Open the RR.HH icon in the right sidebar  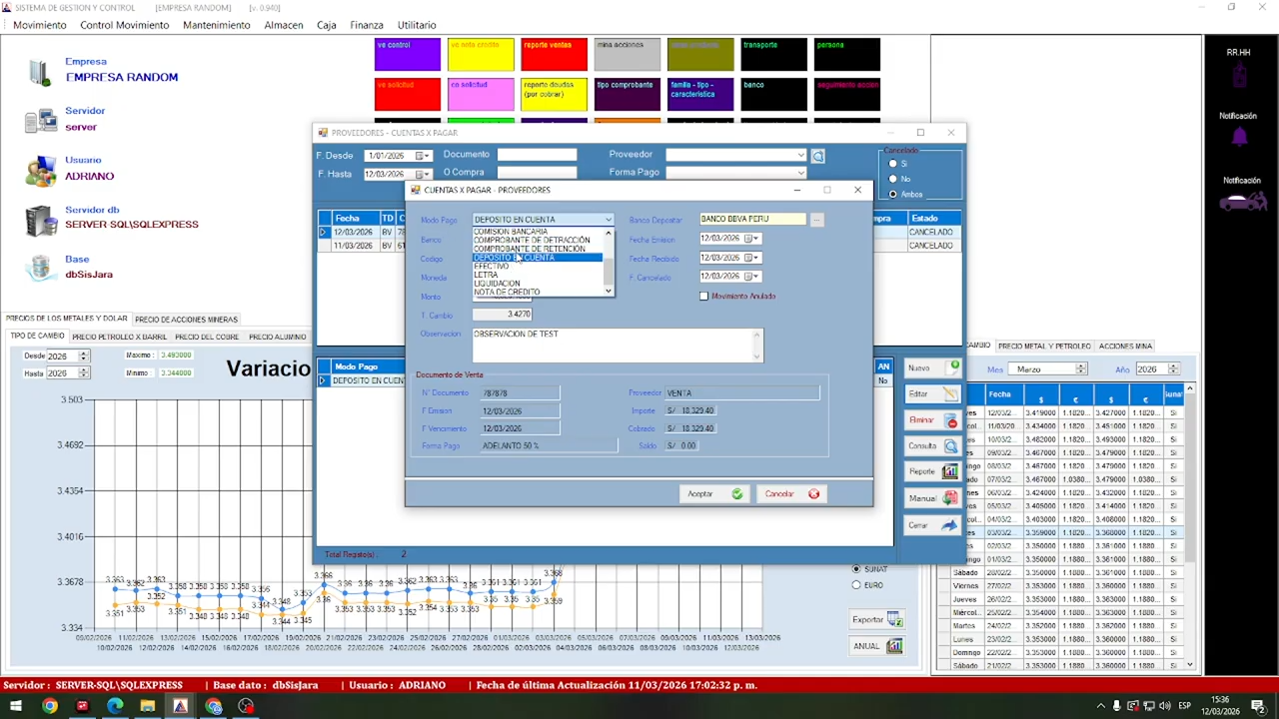(1239, 75)
